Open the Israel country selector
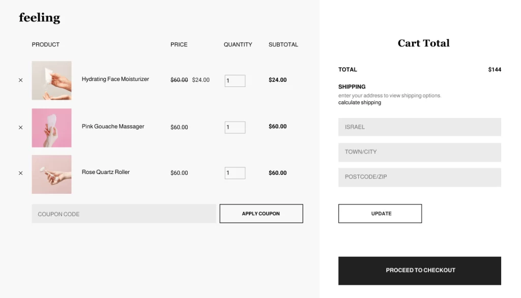Screen dimensions: 521x298 click(419, 127)
